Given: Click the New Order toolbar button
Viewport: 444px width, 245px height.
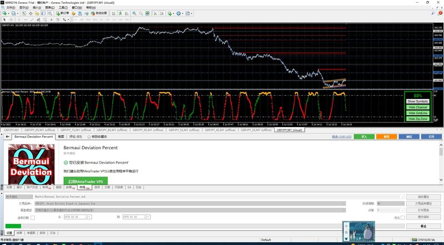Looking at the screenshot, I should tap(63, 12).
